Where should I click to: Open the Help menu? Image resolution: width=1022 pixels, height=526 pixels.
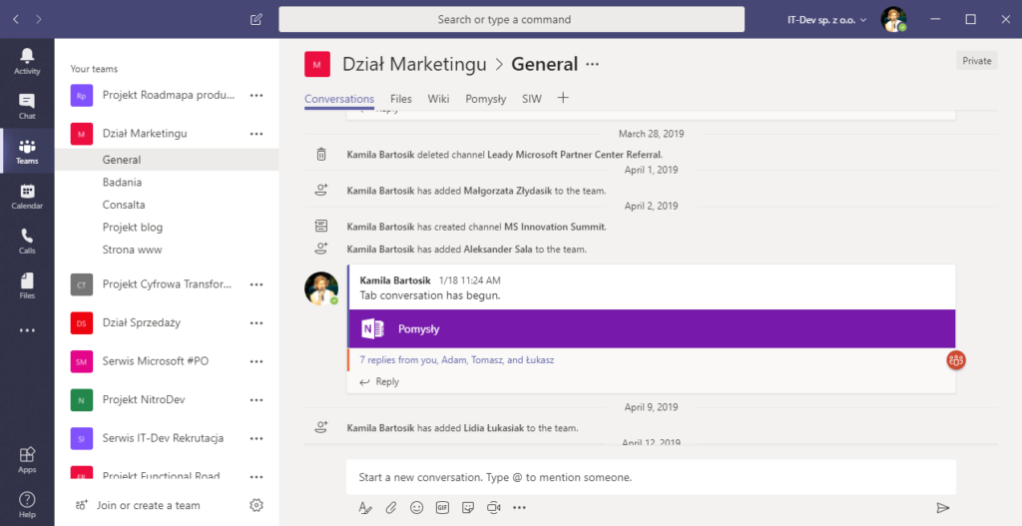point(27,504)
